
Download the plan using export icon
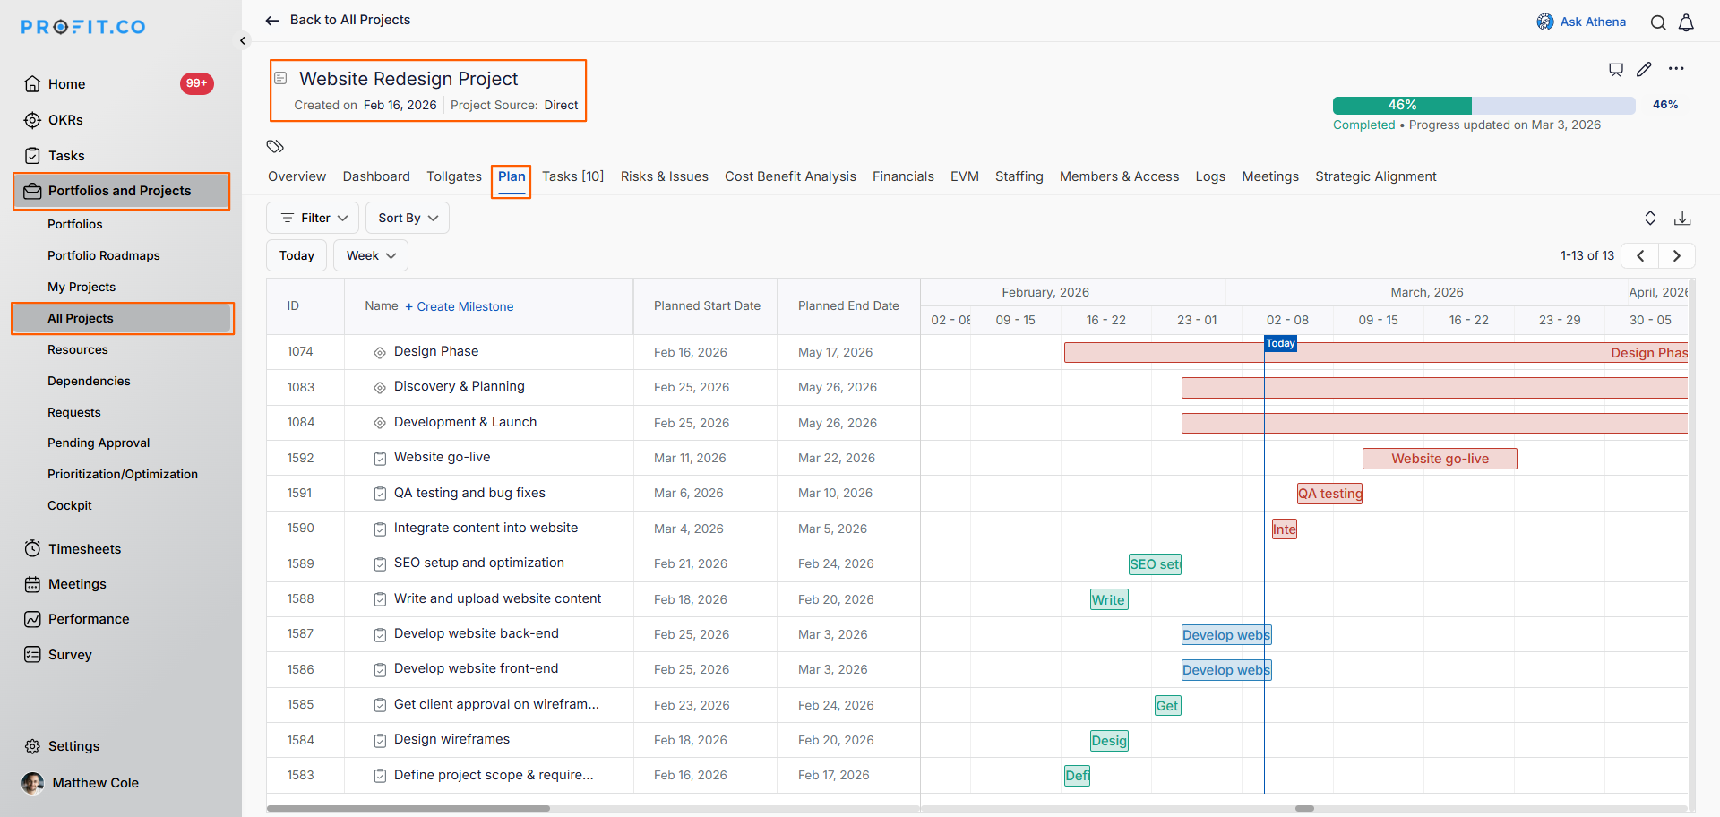(x=1682, y=219)
